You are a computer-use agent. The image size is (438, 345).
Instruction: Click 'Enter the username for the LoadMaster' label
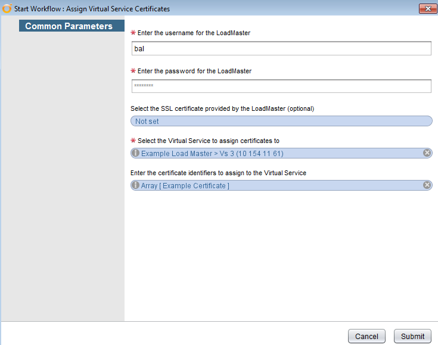click(x=194, y=33)
